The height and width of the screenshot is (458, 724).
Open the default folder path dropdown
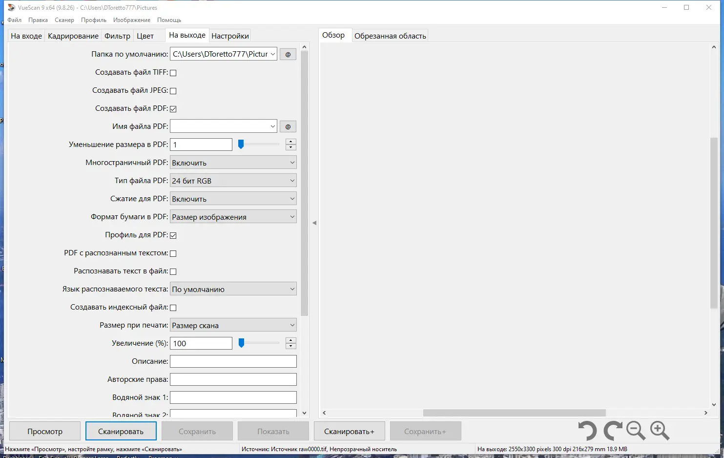pos(272,54)
